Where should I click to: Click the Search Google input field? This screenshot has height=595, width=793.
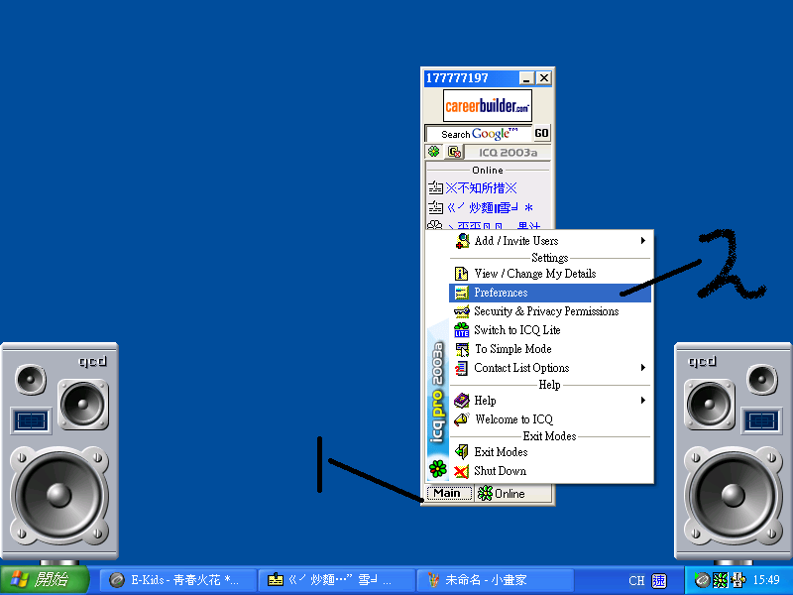pos(479,134)
